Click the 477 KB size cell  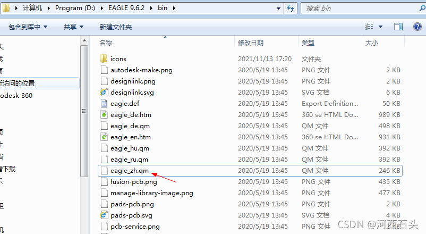(389, 193)
